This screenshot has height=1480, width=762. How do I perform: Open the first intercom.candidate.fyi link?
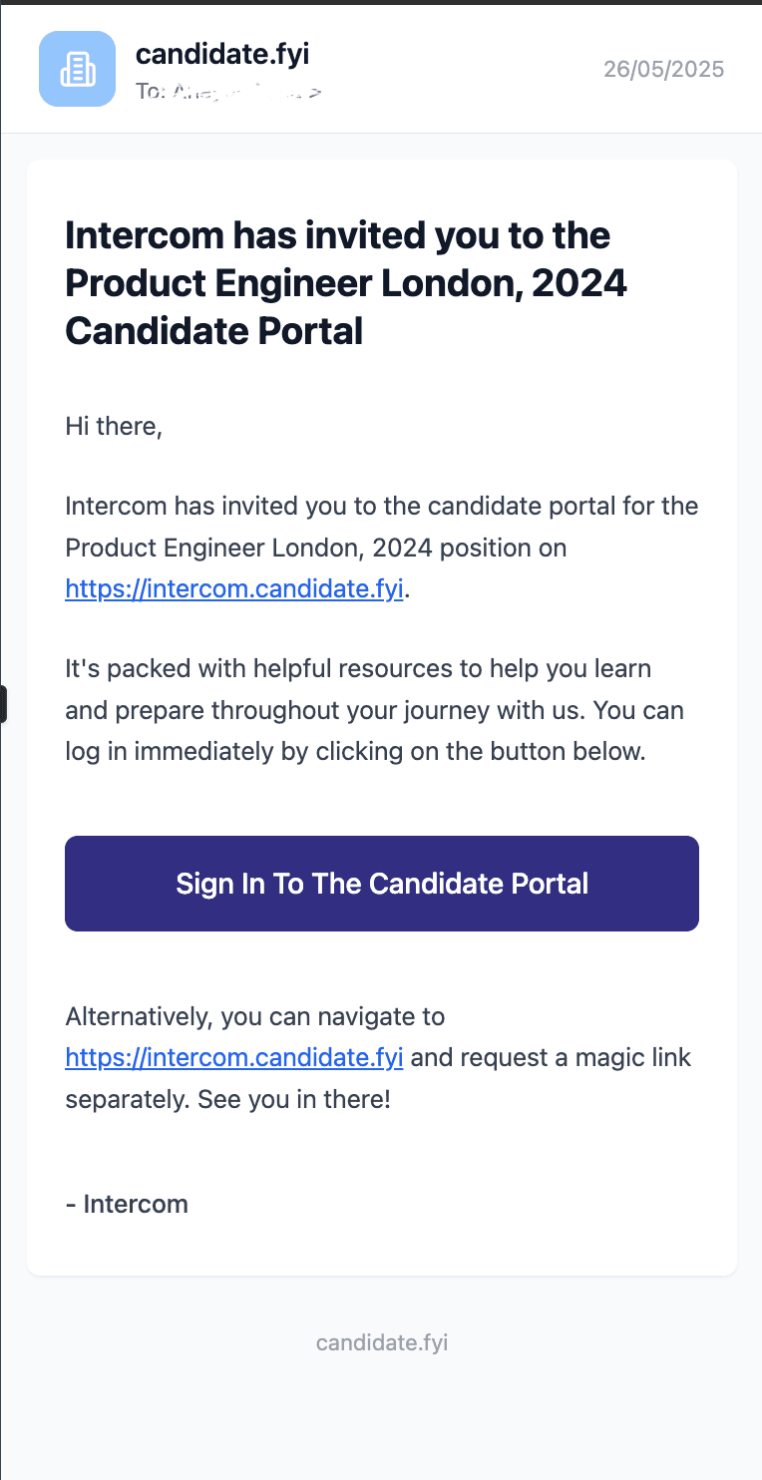click(234, 588)
